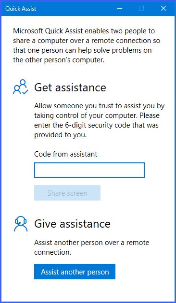176x303 pixels.
Task: Click the words Microsoft Quick Assist in intro
Action: click(48, 31)
